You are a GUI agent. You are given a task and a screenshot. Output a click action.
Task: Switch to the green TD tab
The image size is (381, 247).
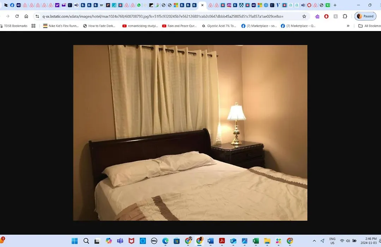328,5
